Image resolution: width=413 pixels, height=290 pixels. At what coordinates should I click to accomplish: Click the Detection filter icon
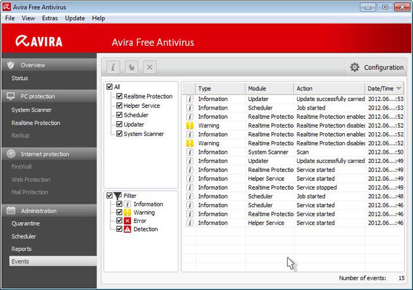click(x=127, y=229)
